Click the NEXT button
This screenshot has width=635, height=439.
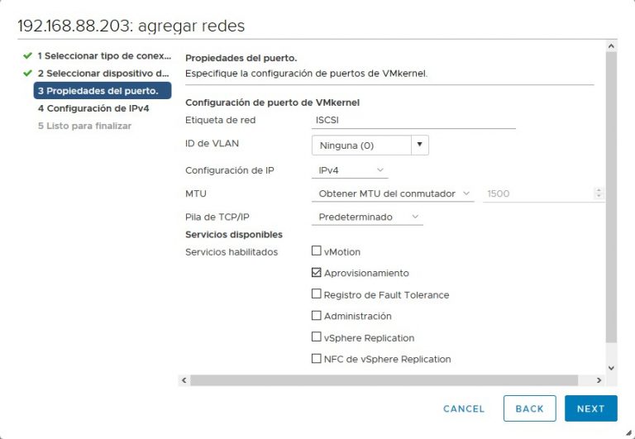tap(591, 408)
